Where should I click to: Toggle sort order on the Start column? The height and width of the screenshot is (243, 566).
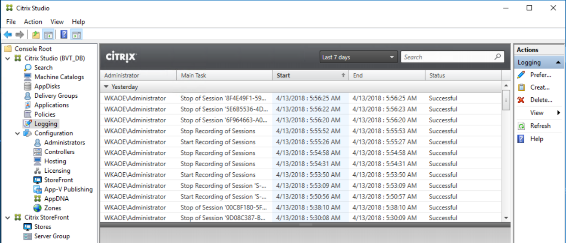[310, 75]
